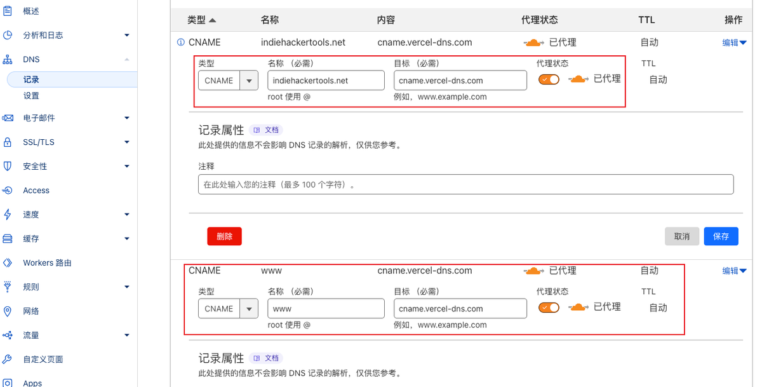
Task: Click the 网络 location pin icon
Action: click(8, 311)
